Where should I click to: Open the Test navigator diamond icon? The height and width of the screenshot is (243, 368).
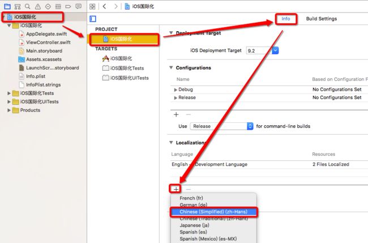click(x=48, y=6)
